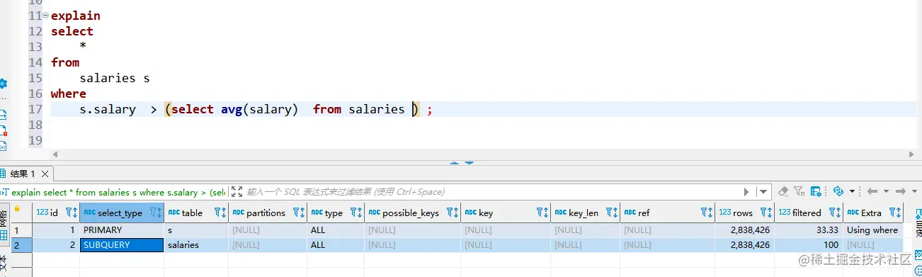
Task: Click the 's' table cell in row 1
Action: 196,230
